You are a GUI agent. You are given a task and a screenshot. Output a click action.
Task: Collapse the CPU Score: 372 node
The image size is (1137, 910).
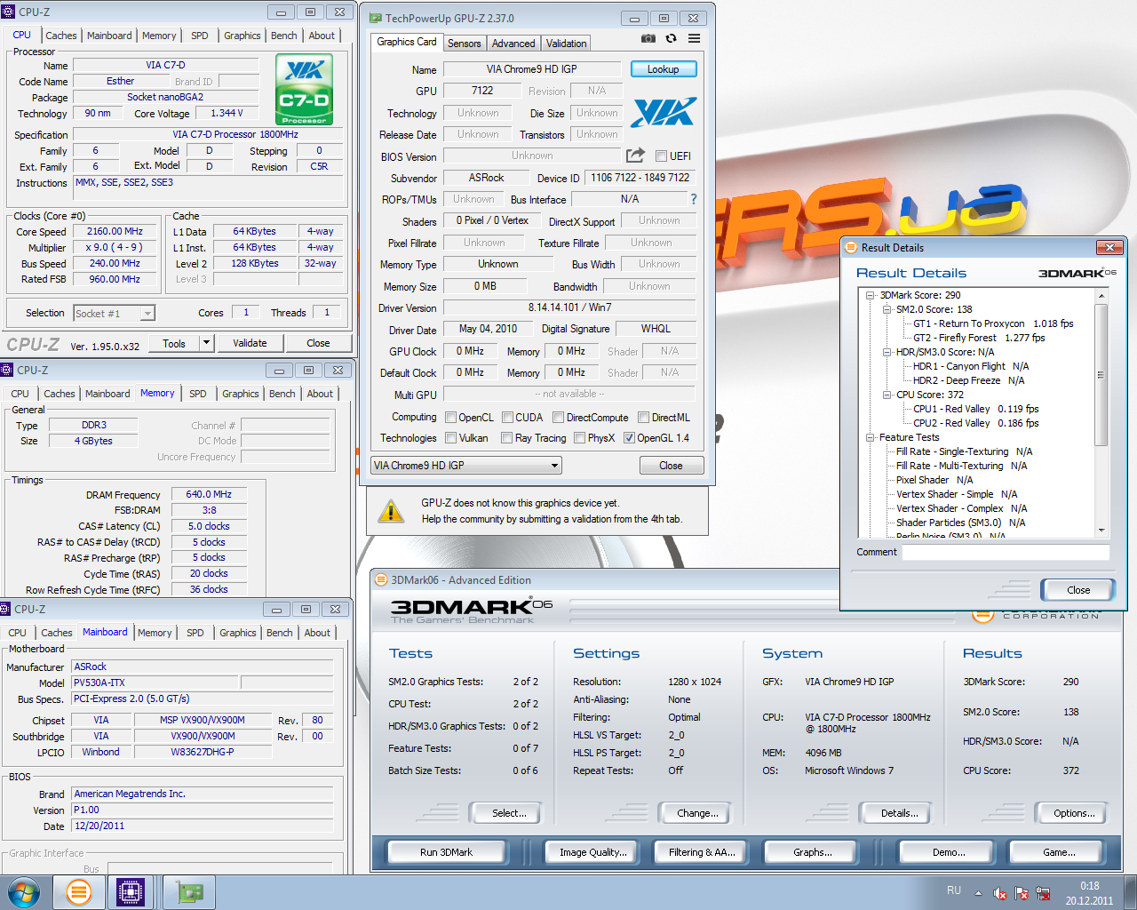coord(887,395)
